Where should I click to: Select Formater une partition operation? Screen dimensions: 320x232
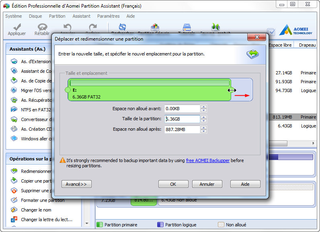click(x=37, y=200)
